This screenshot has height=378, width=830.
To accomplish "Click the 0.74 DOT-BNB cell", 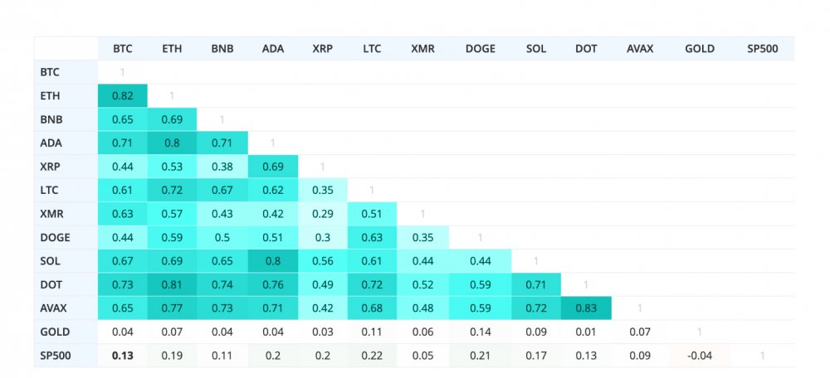I will pyautogui.click(x=222, y=284).
